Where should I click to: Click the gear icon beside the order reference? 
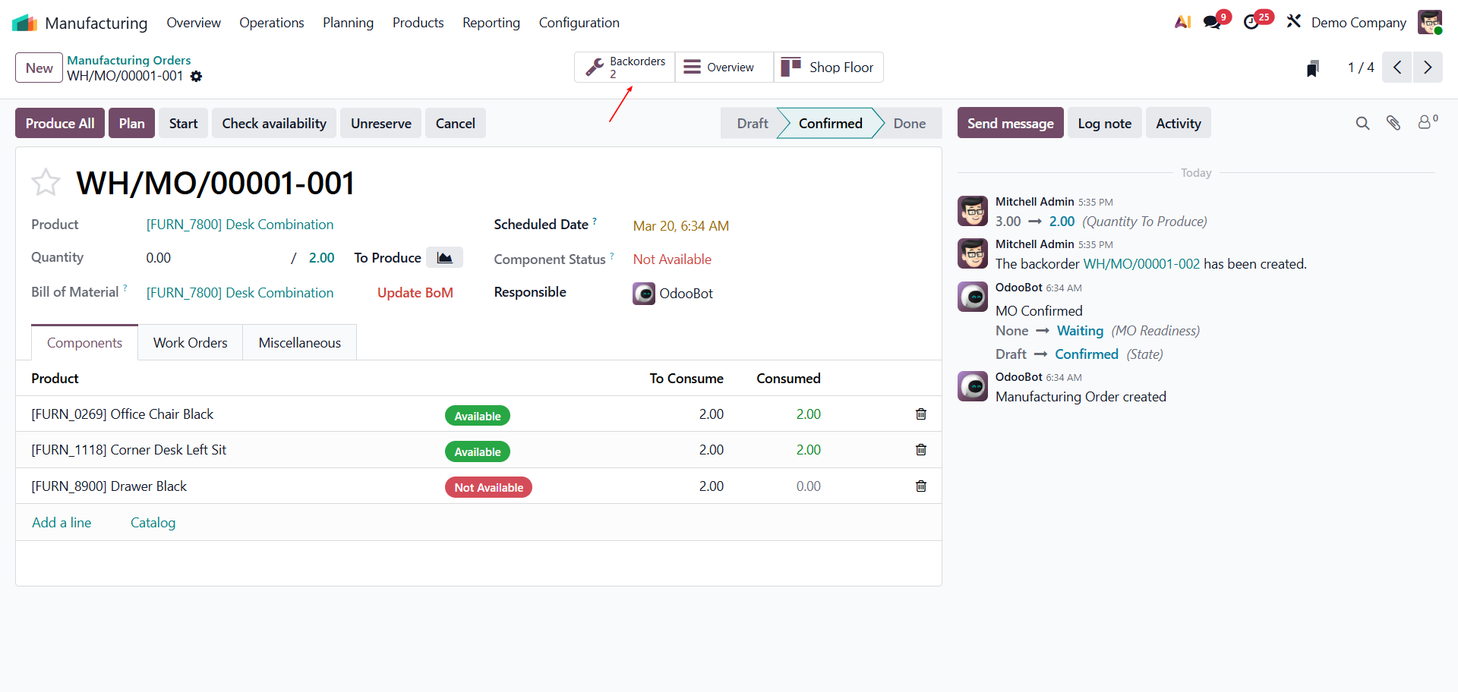196,77
